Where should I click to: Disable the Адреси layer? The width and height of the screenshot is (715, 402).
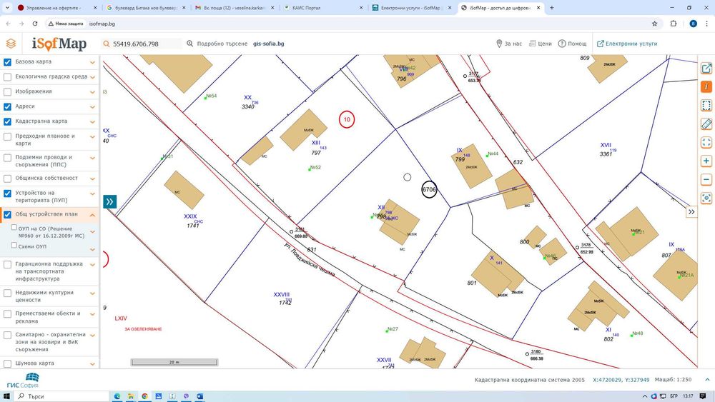pos(7,106)
